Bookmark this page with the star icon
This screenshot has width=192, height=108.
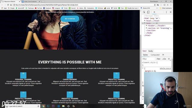[x=155, y=5]
